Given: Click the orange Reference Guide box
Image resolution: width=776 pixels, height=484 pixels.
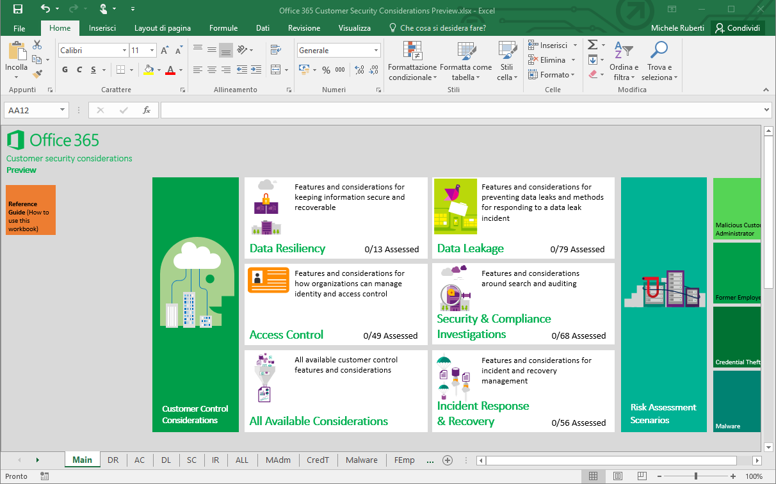Looking at the screenshot, I should 31,210.
